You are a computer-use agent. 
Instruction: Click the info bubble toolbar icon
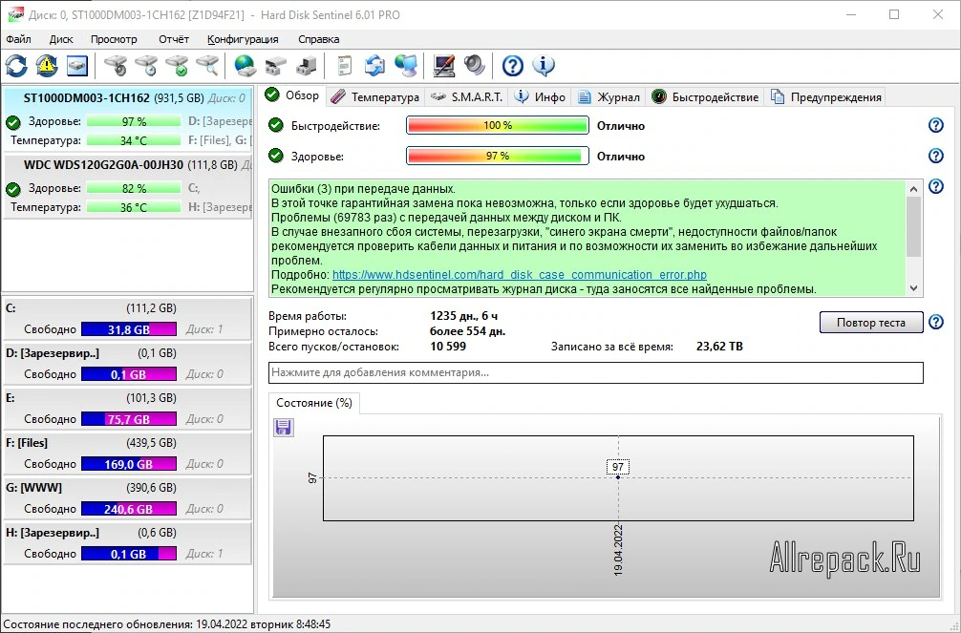click(x=543, y=66)
